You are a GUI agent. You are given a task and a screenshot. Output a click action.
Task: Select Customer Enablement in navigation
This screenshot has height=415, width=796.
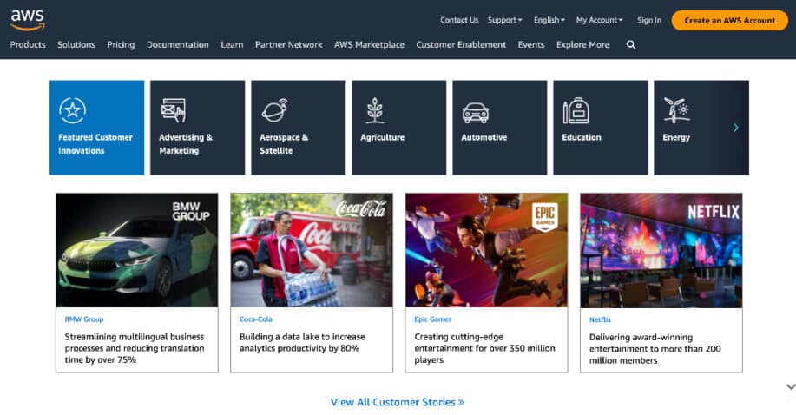[x=461, y=44]
